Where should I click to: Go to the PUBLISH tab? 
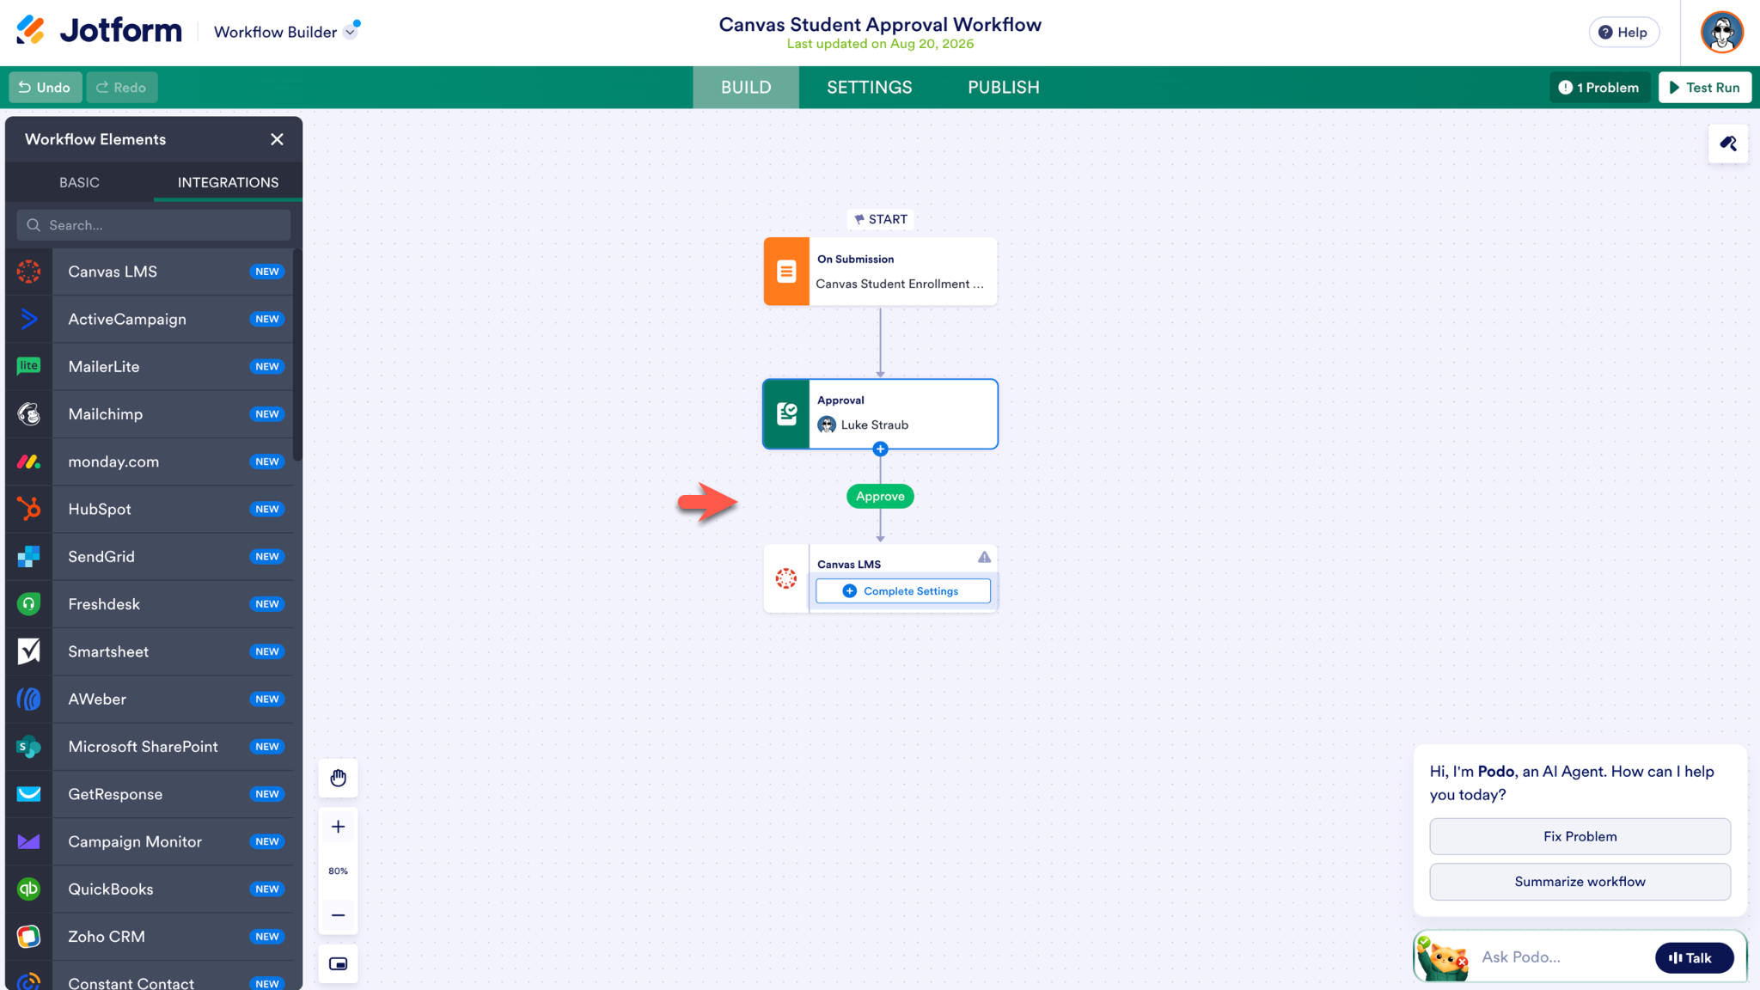pyautogui.click(x=1004, y=88)
